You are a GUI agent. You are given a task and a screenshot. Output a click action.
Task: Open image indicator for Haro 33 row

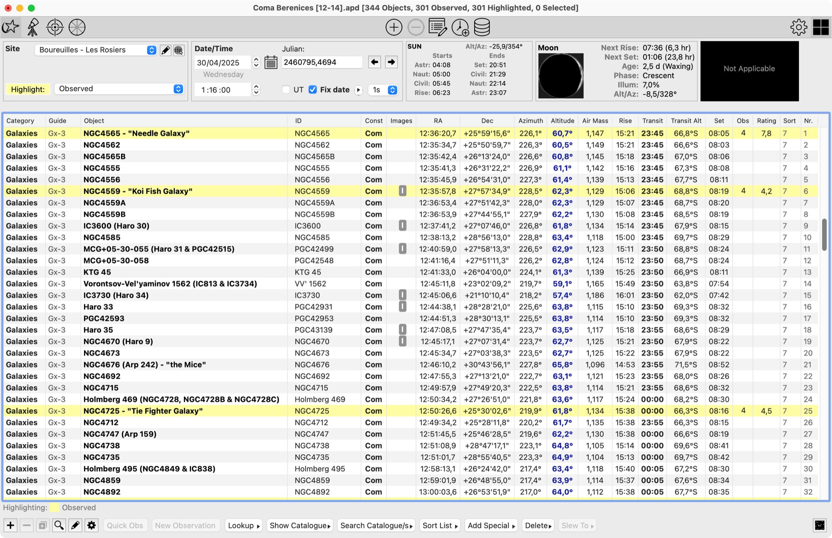click(x=402, y=306)
